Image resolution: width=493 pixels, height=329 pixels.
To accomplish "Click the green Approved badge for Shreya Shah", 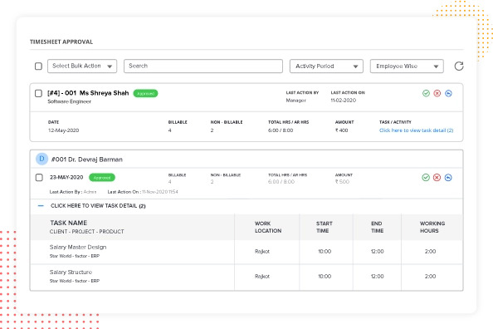I will 145,94.
